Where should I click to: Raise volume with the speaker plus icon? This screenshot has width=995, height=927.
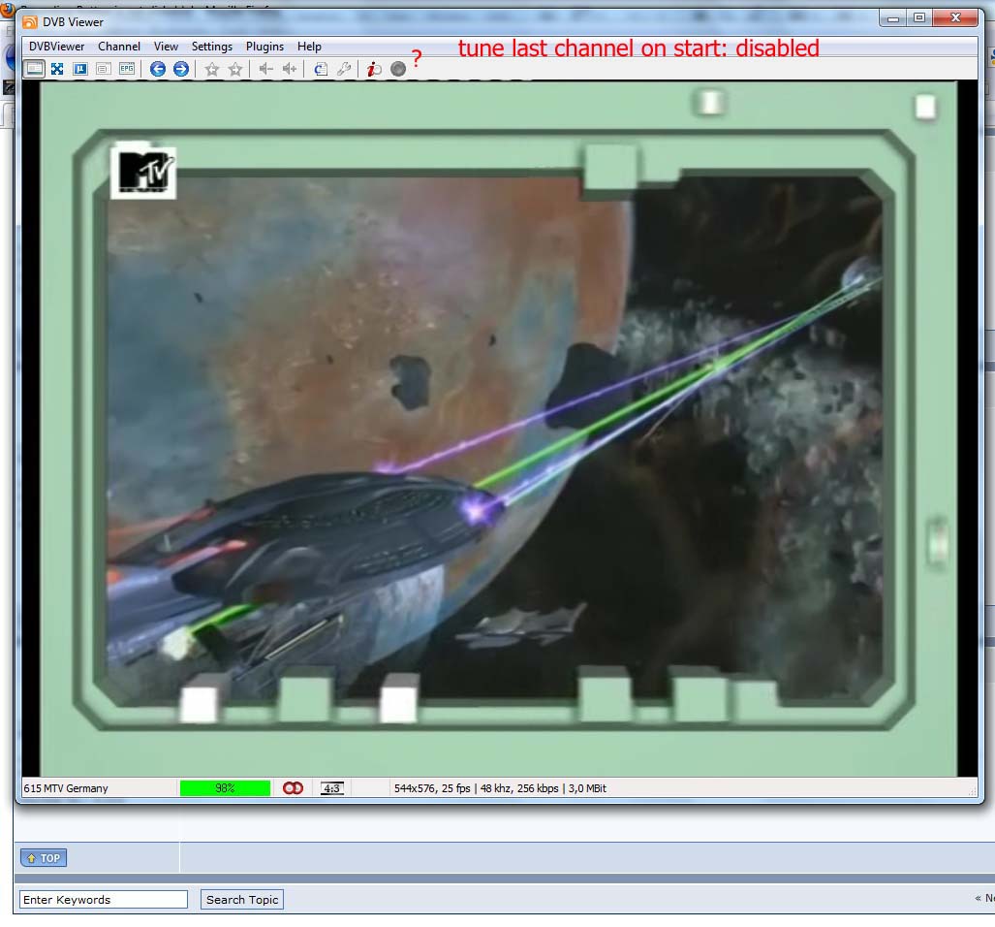click(x=290, y=69)
